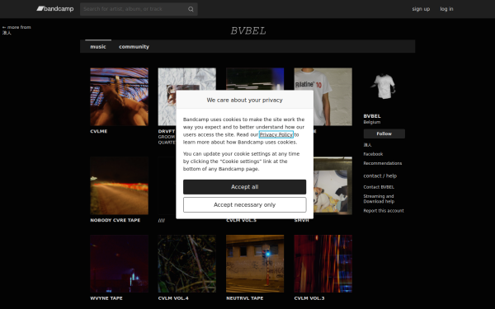The width and height of the screenshot is (495, 309).
Task: Click the CVLM VOL.4 title
Action: 173,298
